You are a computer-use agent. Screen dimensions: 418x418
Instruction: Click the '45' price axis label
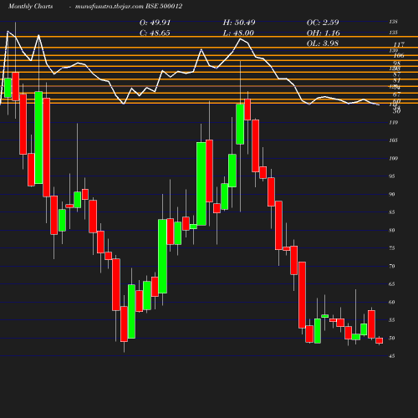[x=392, y=356]
